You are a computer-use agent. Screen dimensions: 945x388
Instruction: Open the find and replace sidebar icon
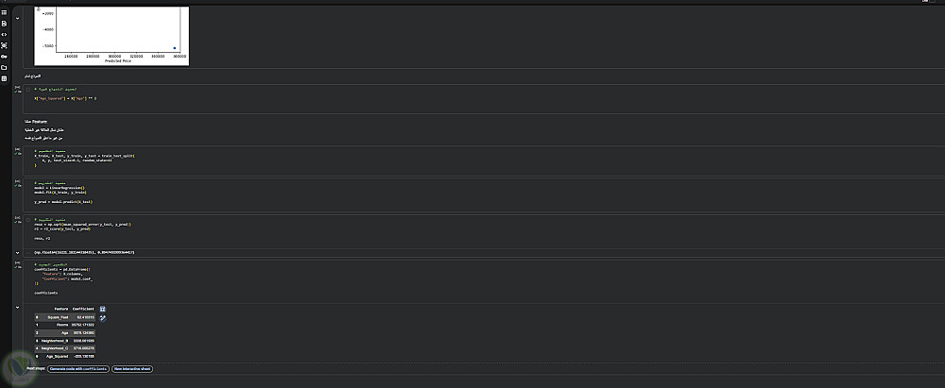click(x=4, y=24)
